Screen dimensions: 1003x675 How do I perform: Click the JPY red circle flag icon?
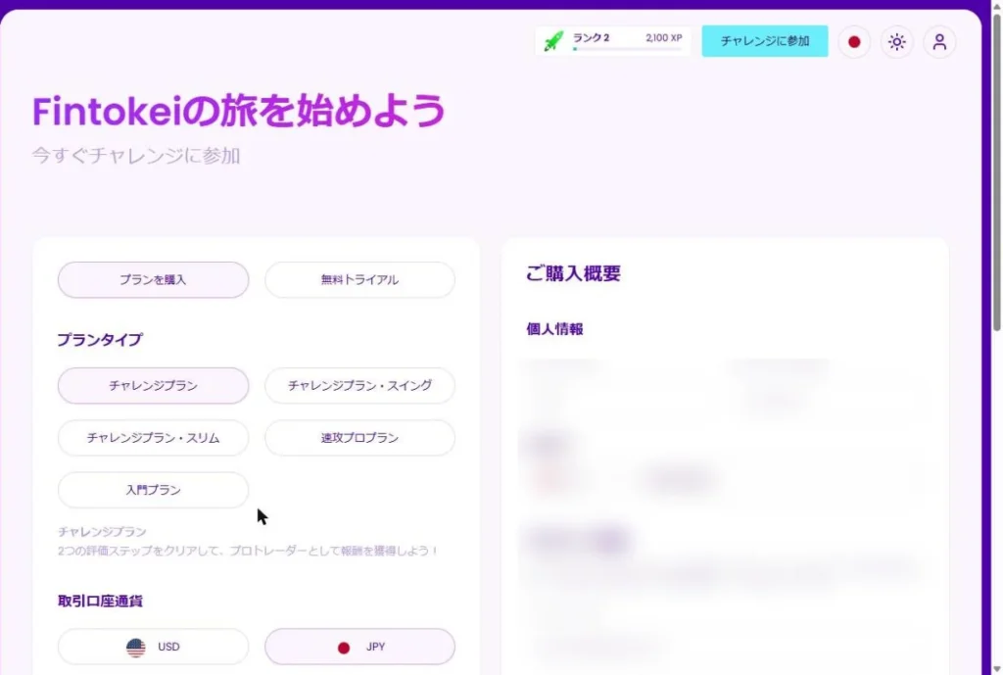[x=344, y=648]
